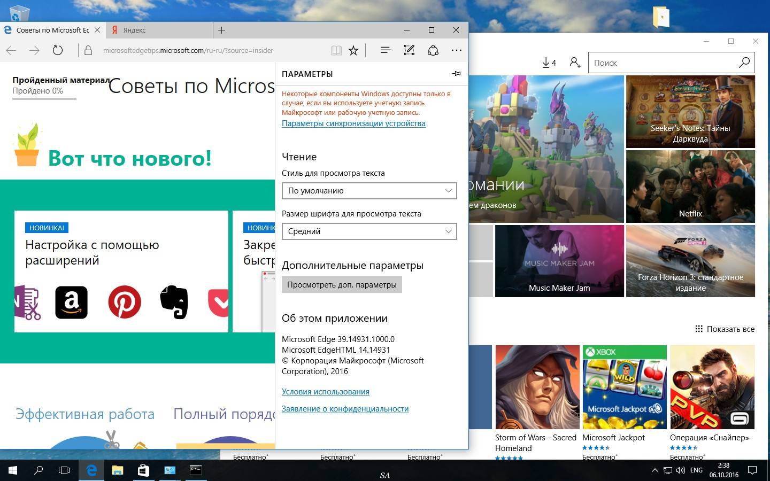The height and width of the screenshot is (481, 770).
Task: Open Seeker's Notes tile in Store
Action: pyautogui.click(x=690, y=112)
